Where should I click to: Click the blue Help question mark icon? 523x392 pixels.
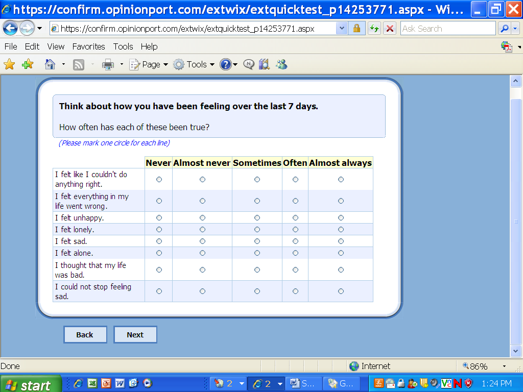[225, 64]
